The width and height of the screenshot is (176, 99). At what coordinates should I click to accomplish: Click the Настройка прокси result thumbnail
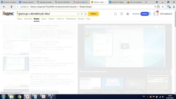point(16,64)
